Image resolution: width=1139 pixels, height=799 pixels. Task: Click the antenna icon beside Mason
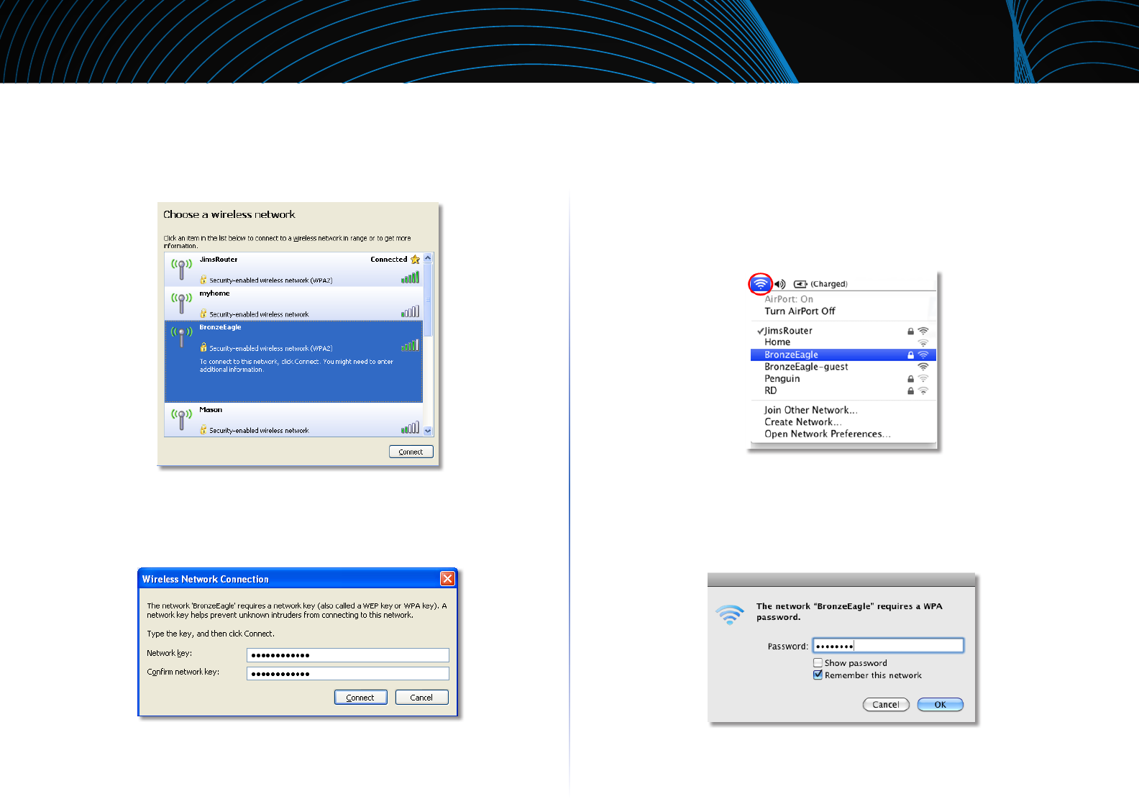point(181,419)
